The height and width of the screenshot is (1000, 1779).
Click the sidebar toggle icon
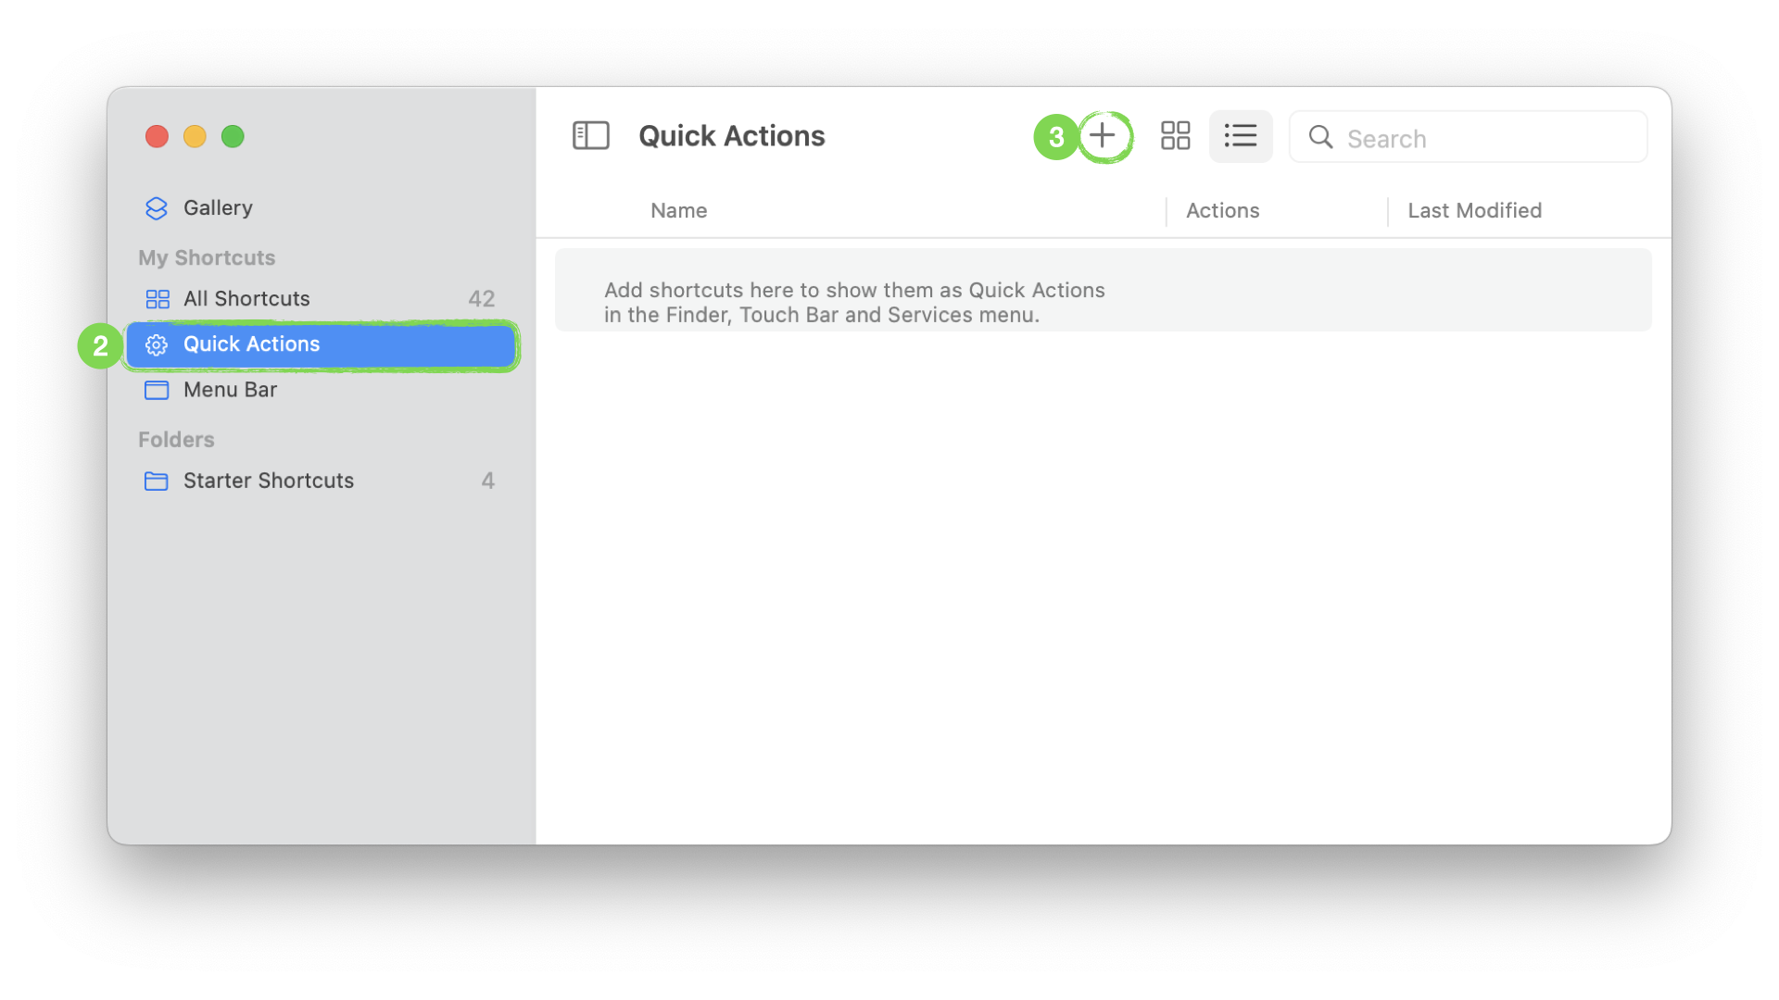pos(591,135)
